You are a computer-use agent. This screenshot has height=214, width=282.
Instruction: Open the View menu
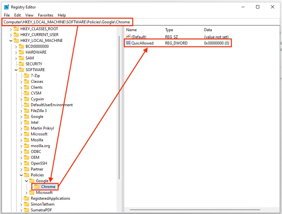pos(29,15)
